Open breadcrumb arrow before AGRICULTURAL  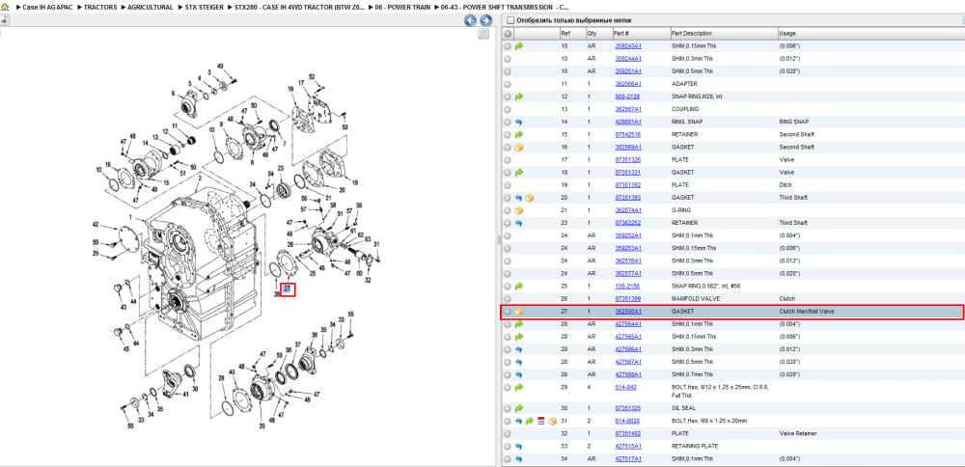click(124, 8)
